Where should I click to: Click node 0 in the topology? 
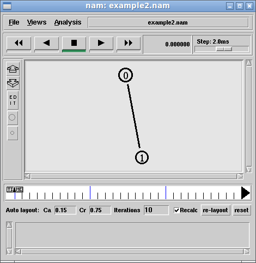(125, 75)
